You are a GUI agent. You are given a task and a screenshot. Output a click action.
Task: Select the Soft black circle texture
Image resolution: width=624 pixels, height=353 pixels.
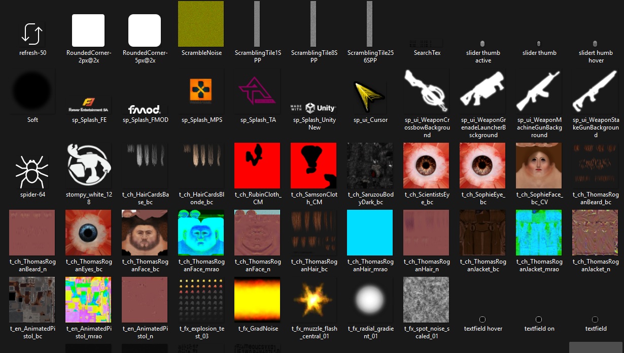tap(32, 91)
